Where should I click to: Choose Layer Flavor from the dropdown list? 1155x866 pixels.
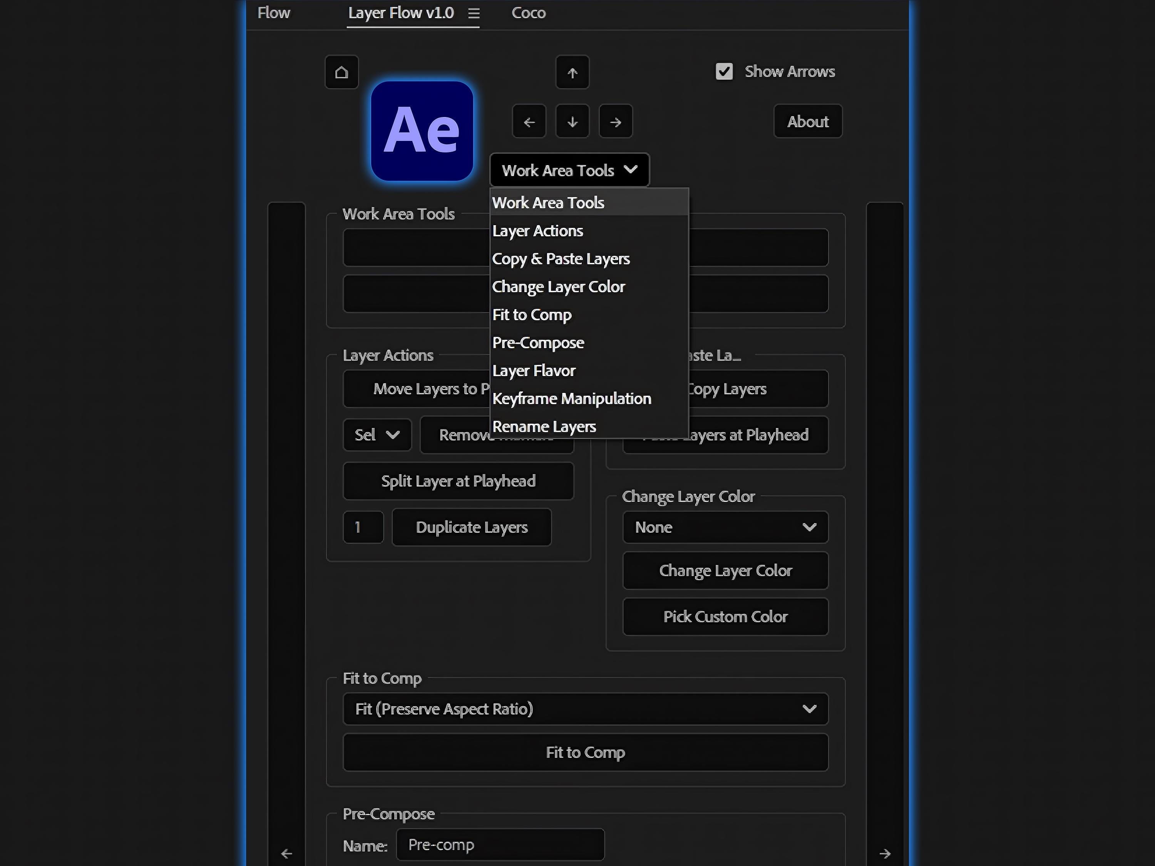point(589,371)
